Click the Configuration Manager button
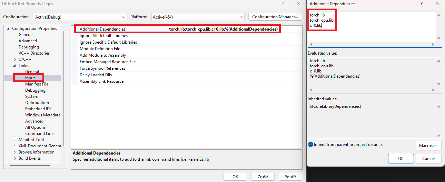Viewport: 445px width, 182px height. (x=275, y=17)
